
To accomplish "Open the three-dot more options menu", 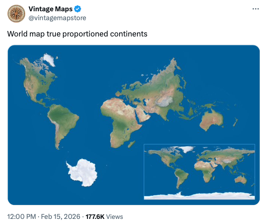I will coord(255,9).
